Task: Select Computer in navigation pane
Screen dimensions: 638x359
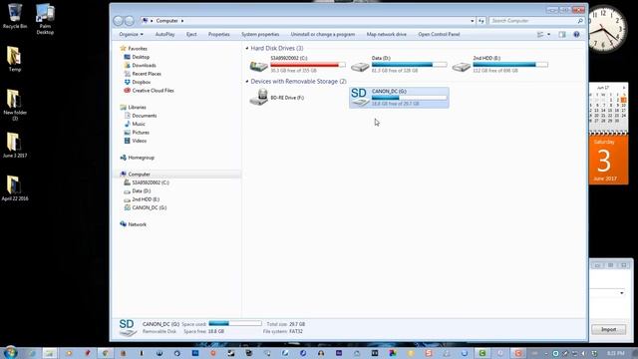Action: 139,175
